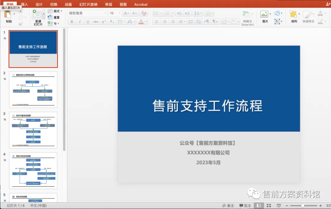The height and width of the screenshot is (209, 331).
Task: Open the Section (节) dropdown
Action: coord(53,23)
